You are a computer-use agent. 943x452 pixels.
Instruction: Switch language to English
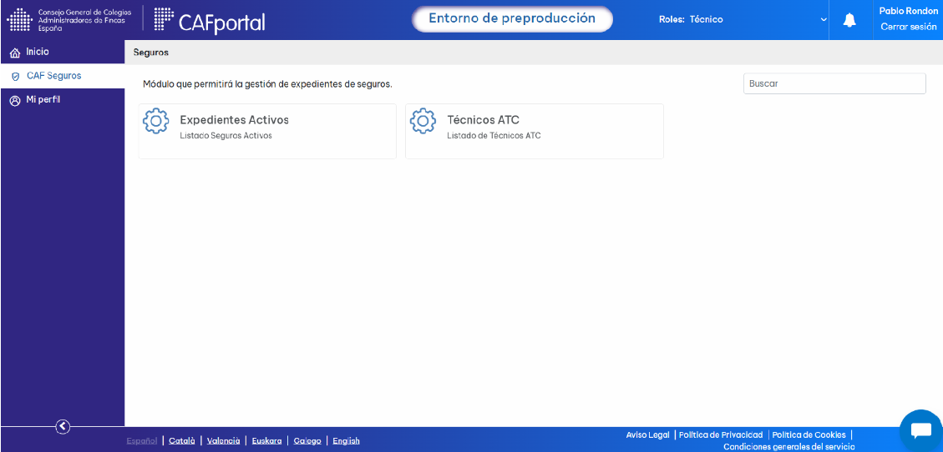point(347,440)
